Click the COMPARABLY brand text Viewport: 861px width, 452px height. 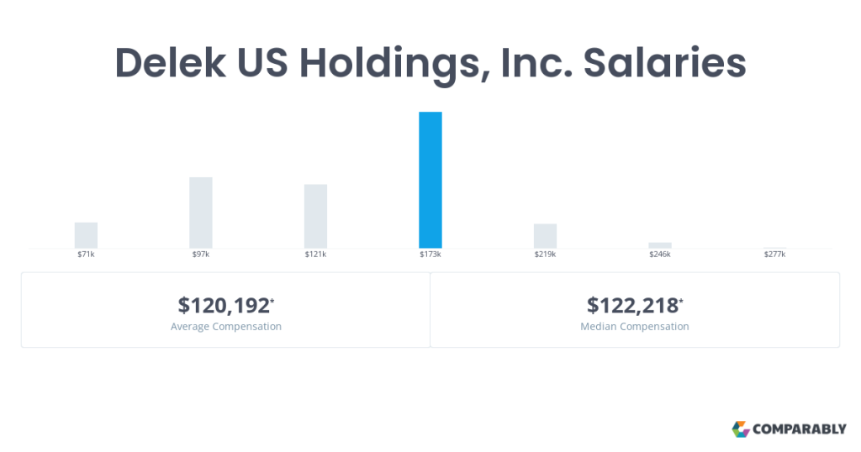coord(800,429)
